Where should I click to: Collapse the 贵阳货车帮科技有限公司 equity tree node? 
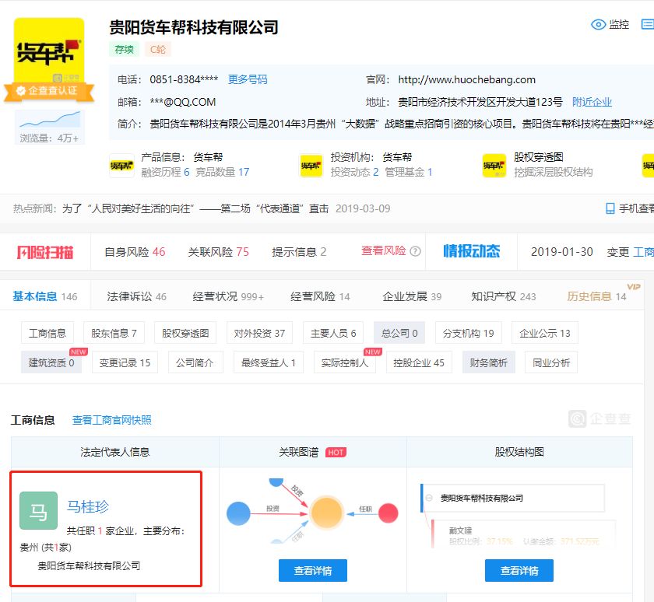click(x=429, y=498)
